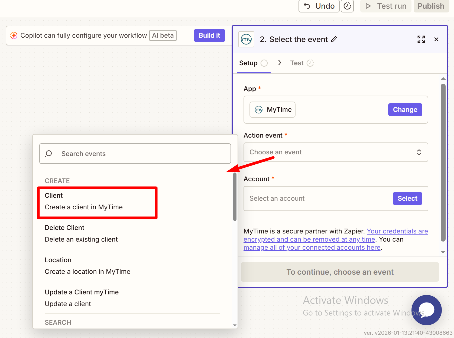Click events list scrollbar thumb
Viewport: 454px width, 338px height.
(235, 197)
